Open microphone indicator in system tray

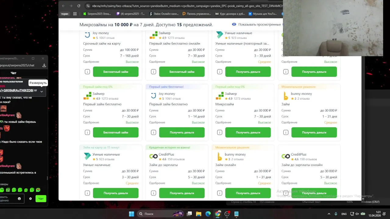click(336, 214)
